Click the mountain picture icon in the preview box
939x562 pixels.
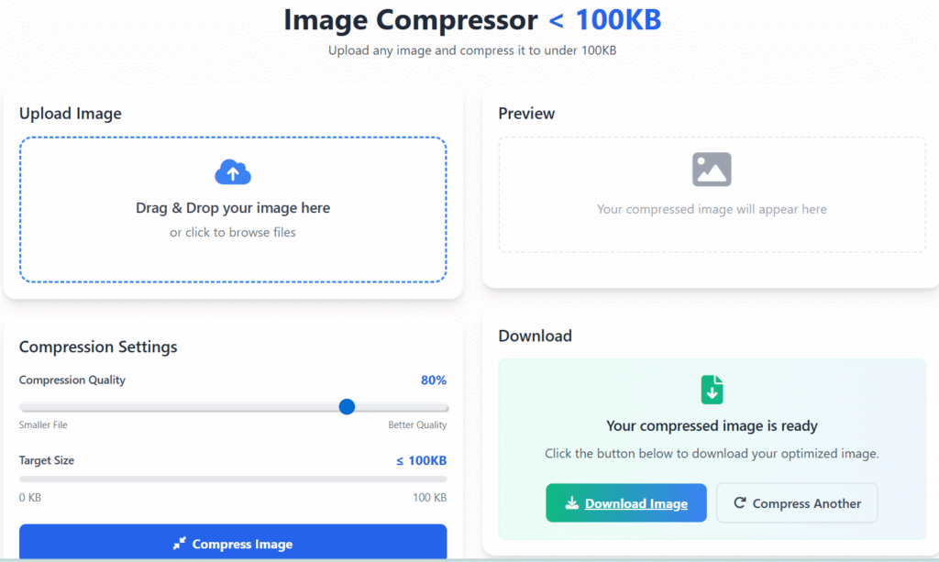pos(712,169)
